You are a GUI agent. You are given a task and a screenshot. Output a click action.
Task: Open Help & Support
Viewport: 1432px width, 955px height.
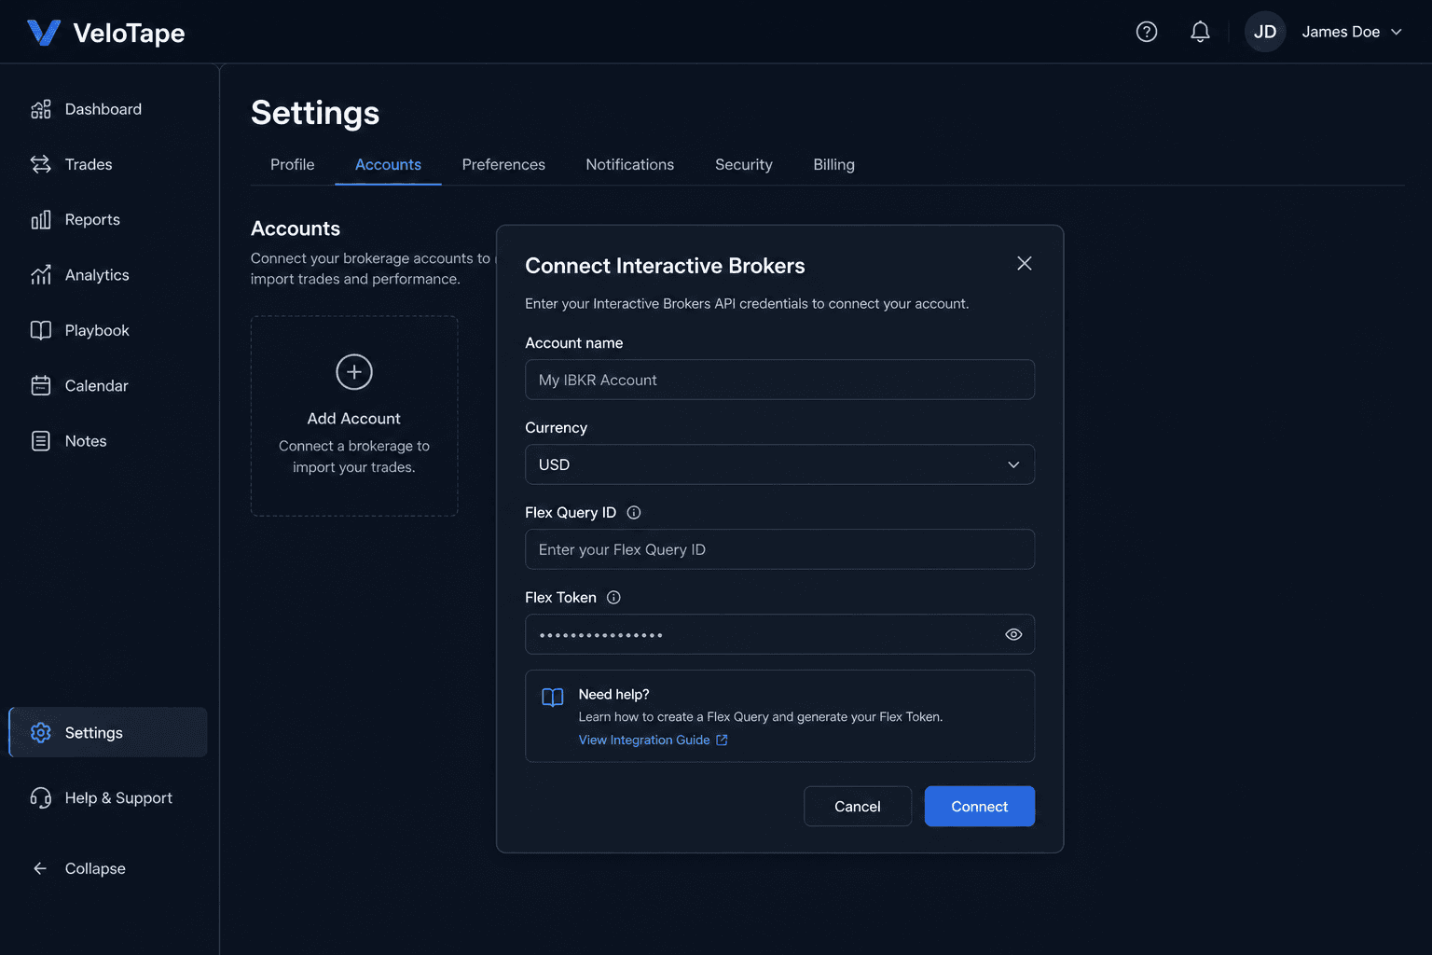tap(118, 798)
